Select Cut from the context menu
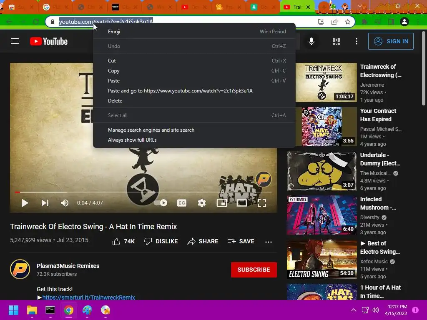The image size is (427, 320). (x=194, y=61)
